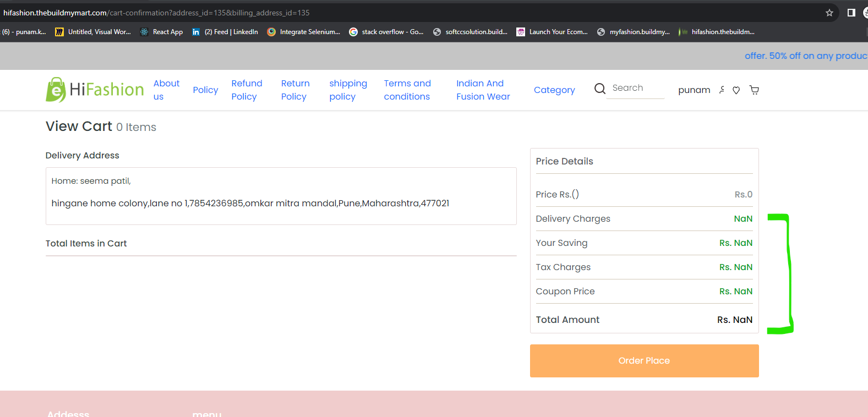This screenshot has width=868, height=417.
Task: Open the React App bookmark
Action: point(161,32)
